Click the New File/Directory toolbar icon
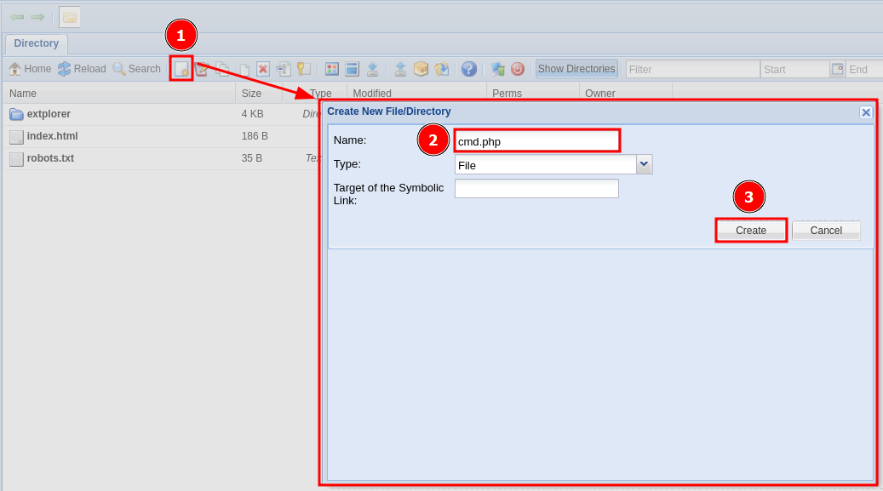 click(181, 69)
